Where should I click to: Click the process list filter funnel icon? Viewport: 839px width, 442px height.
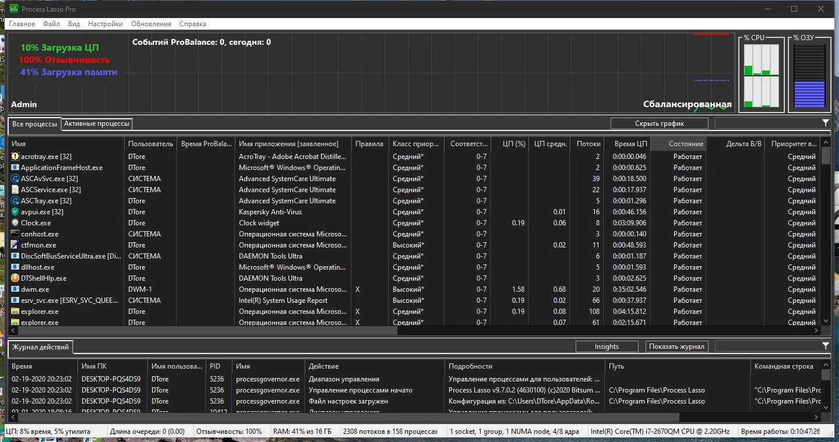pos(826,123)
